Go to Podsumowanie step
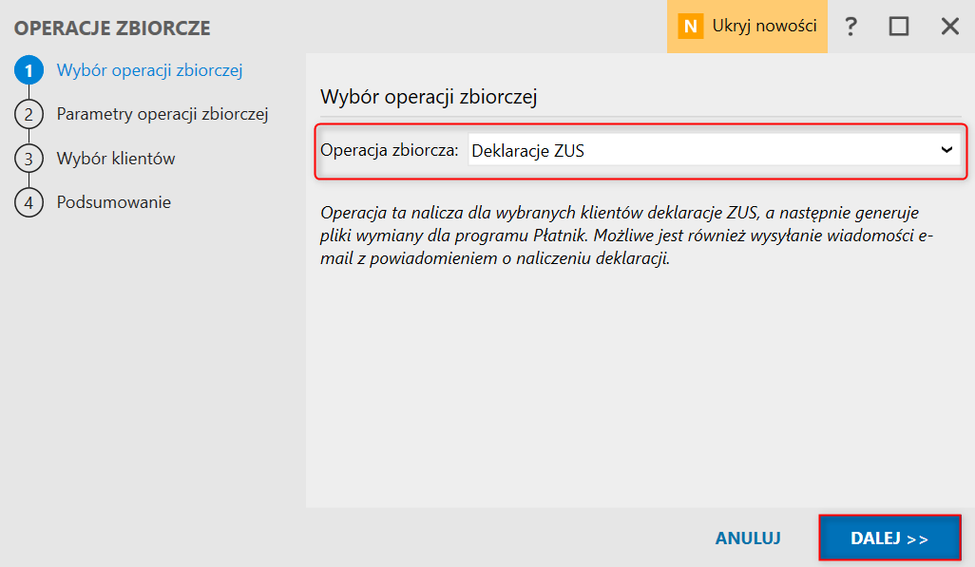 [114, 202]
